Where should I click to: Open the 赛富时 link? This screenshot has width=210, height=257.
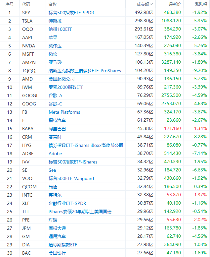point(55,137)
